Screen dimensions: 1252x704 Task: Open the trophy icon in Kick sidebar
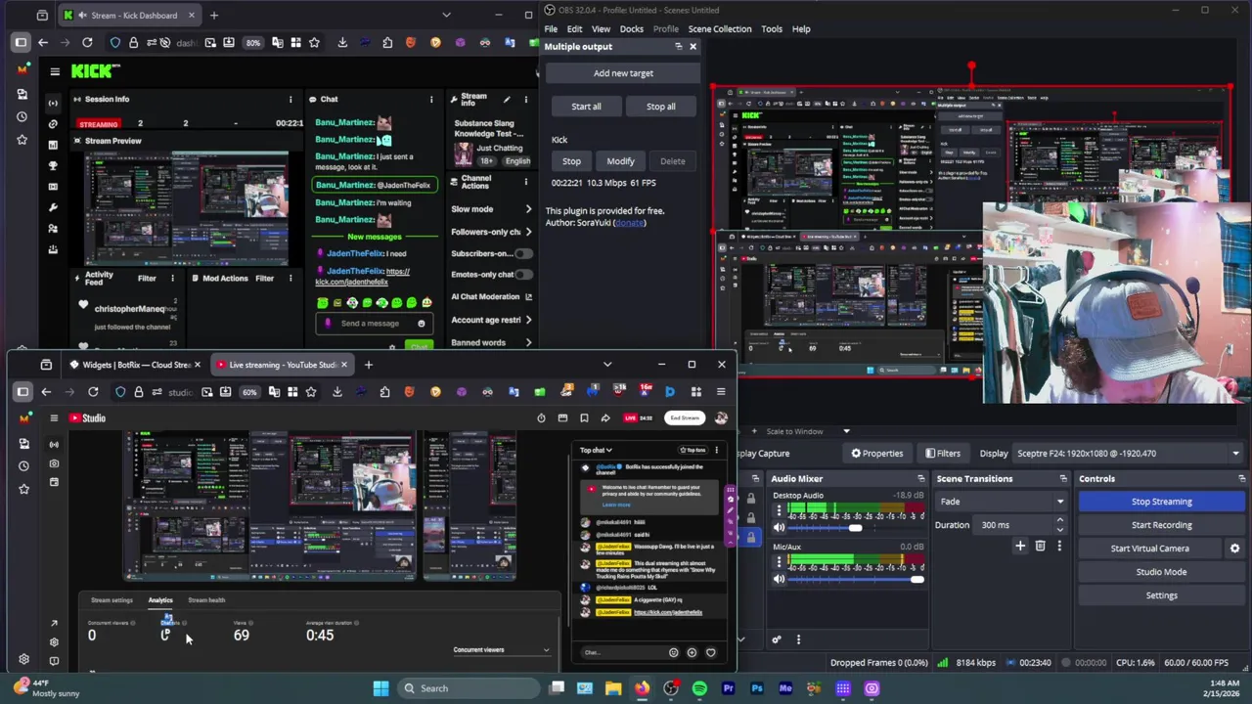click(x=53, y=166)
